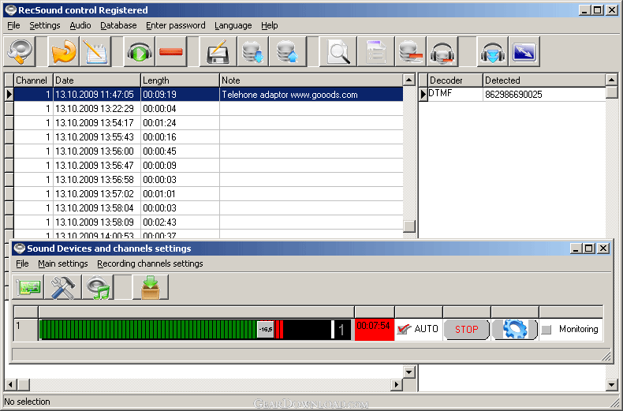
Task: Open the magnifier search document icon
Action: pos(338,51)
